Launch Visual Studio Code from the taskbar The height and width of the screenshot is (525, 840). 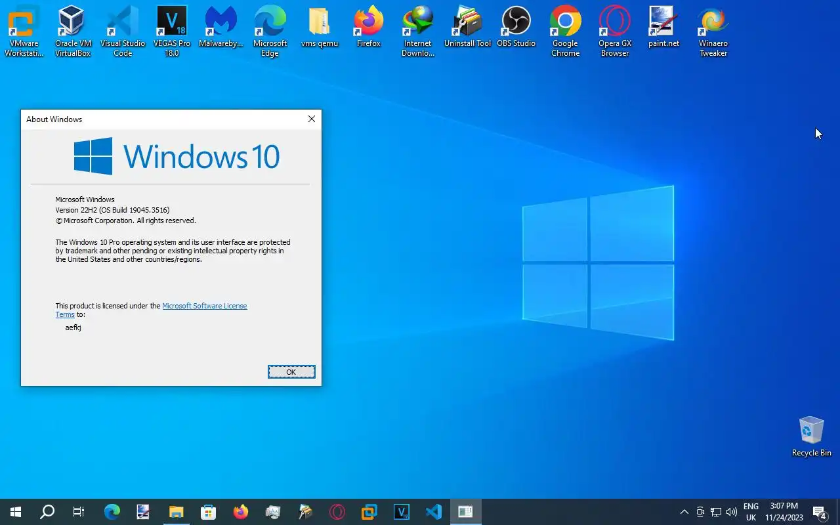[434, 512]
